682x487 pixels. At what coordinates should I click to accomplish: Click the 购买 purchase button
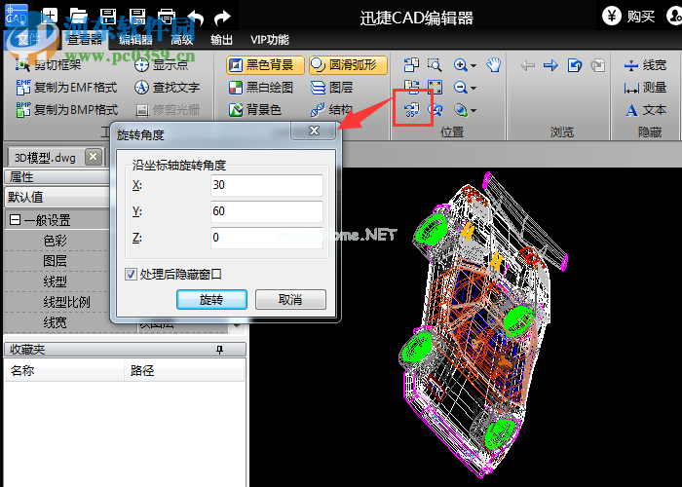click(x=629, y=17)
